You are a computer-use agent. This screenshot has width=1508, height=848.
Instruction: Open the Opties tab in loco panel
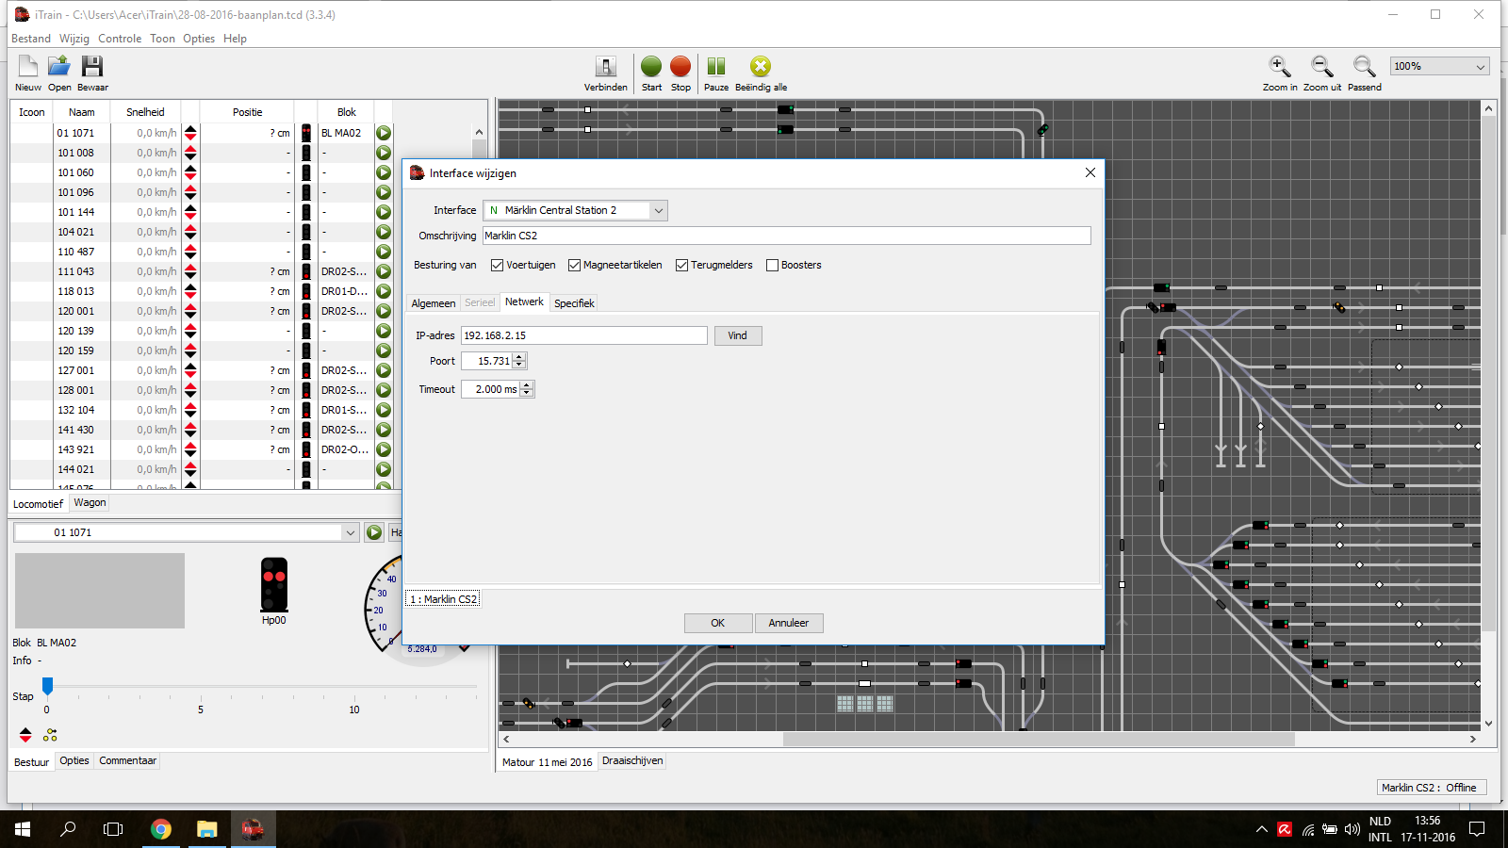74,760
